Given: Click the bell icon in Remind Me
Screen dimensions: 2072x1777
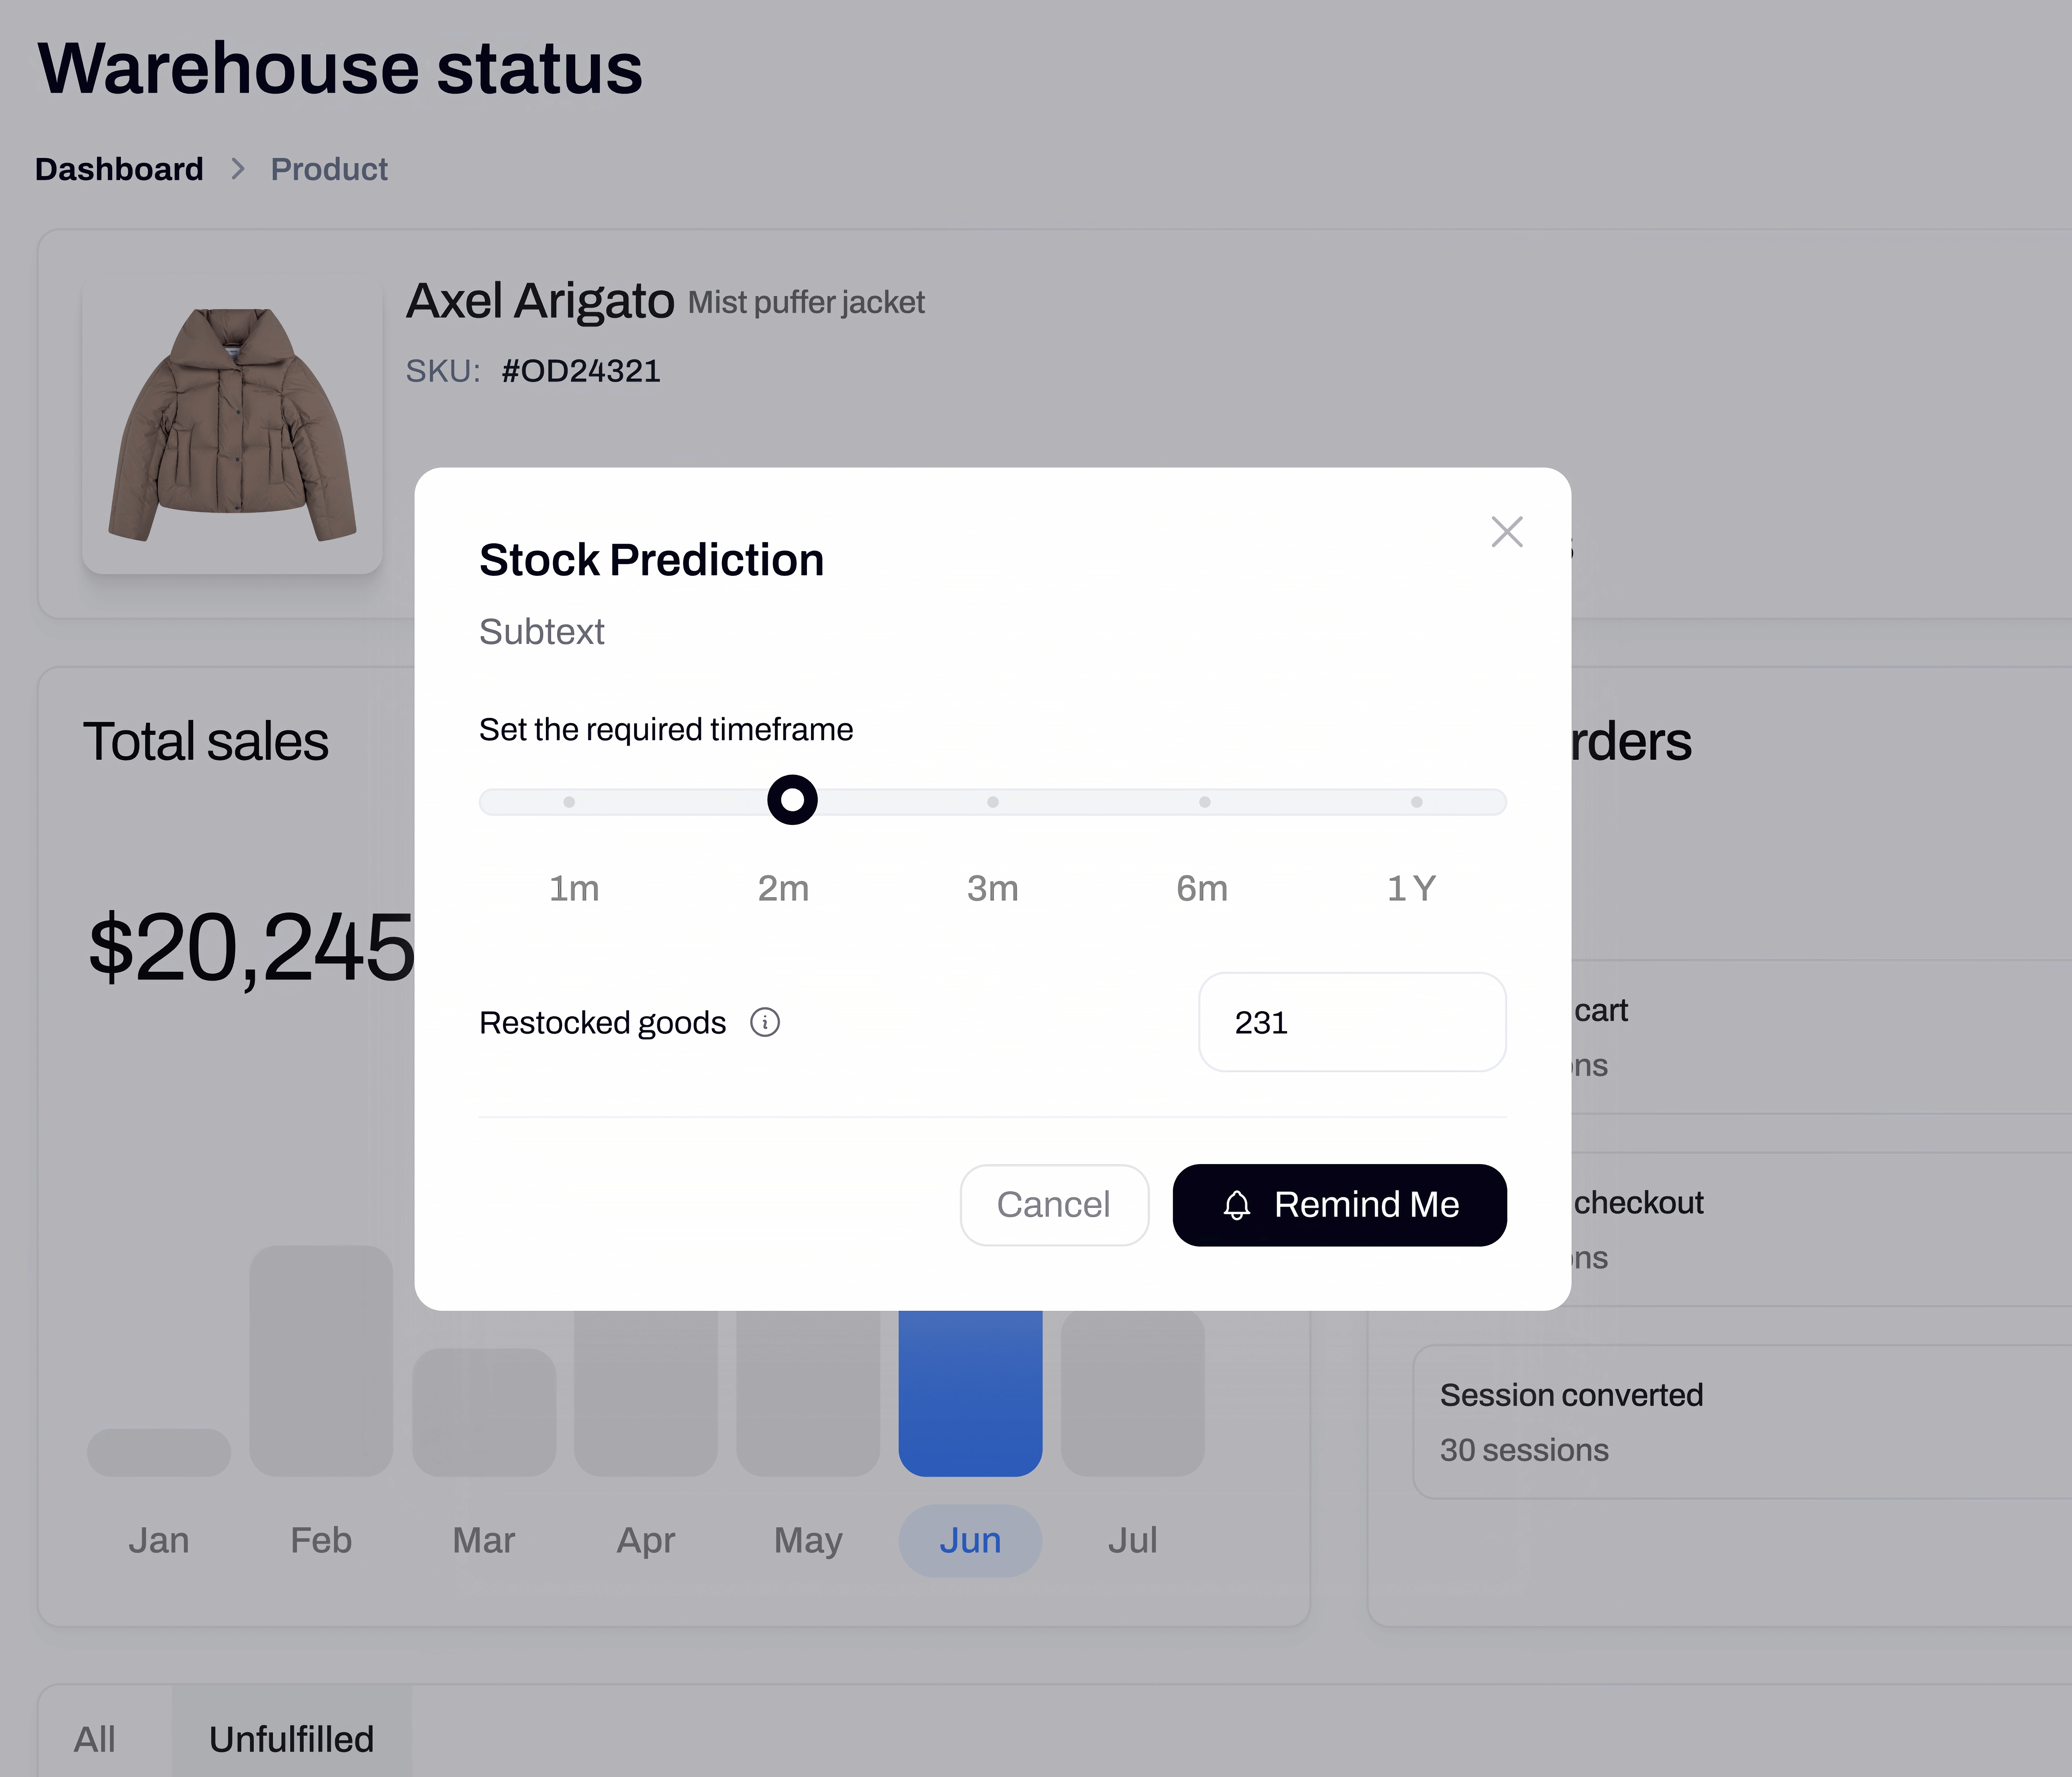Looking at the screenshot, I should click(1237, 1205).
